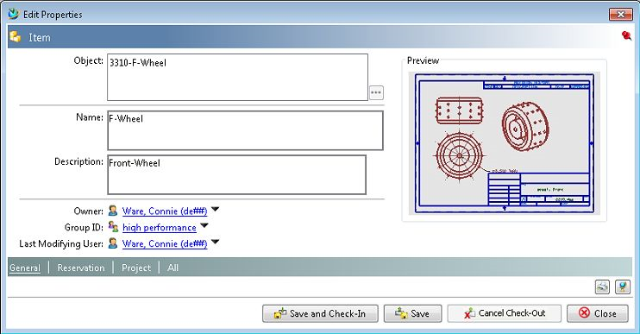This screenshot has width=640, height=334.
Task: Open the high performance group link
Action: [160, 228]
